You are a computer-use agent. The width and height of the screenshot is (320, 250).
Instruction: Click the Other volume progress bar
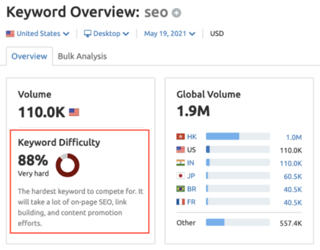pos(238,222)
